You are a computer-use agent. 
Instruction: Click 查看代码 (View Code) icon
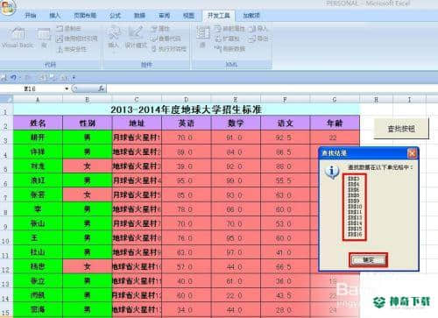point(166,39)
